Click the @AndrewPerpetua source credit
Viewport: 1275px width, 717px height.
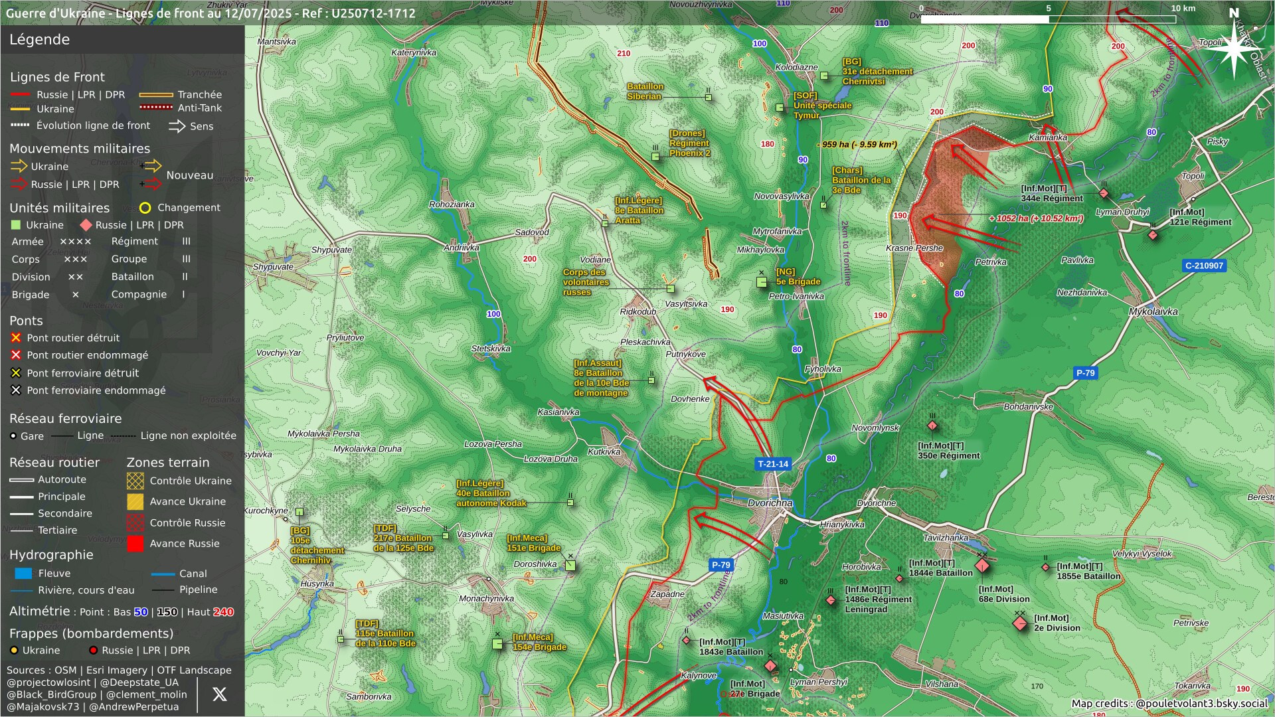point(134,706)
